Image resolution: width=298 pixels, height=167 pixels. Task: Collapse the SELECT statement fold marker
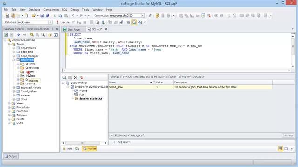[x=68, y=35]
